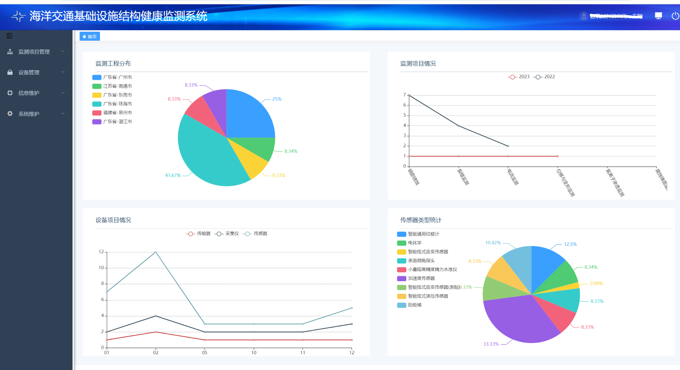This screenshot has height=370, width=680.
Task: Click the 智能弦式应变传感器(表贴) legend swatch
Action: pos(401,287)
